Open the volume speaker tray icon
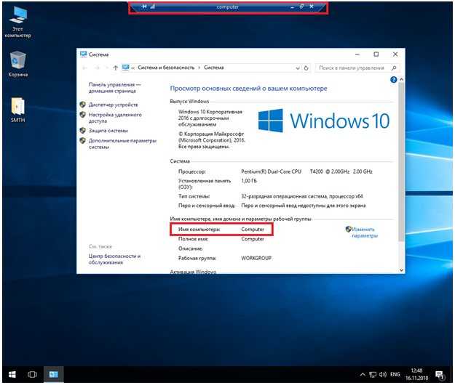The width and height of the screenshot is (455, 385). [383, 375]
